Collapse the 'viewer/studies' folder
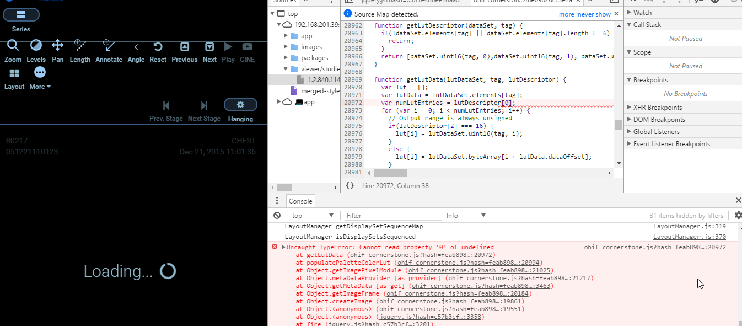 (286, 69)
